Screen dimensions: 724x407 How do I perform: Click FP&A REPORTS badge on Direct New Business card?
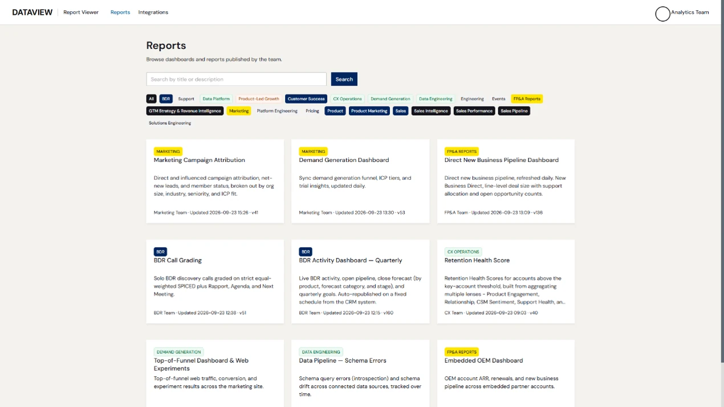pyautogui.click(x=462, y=152)
